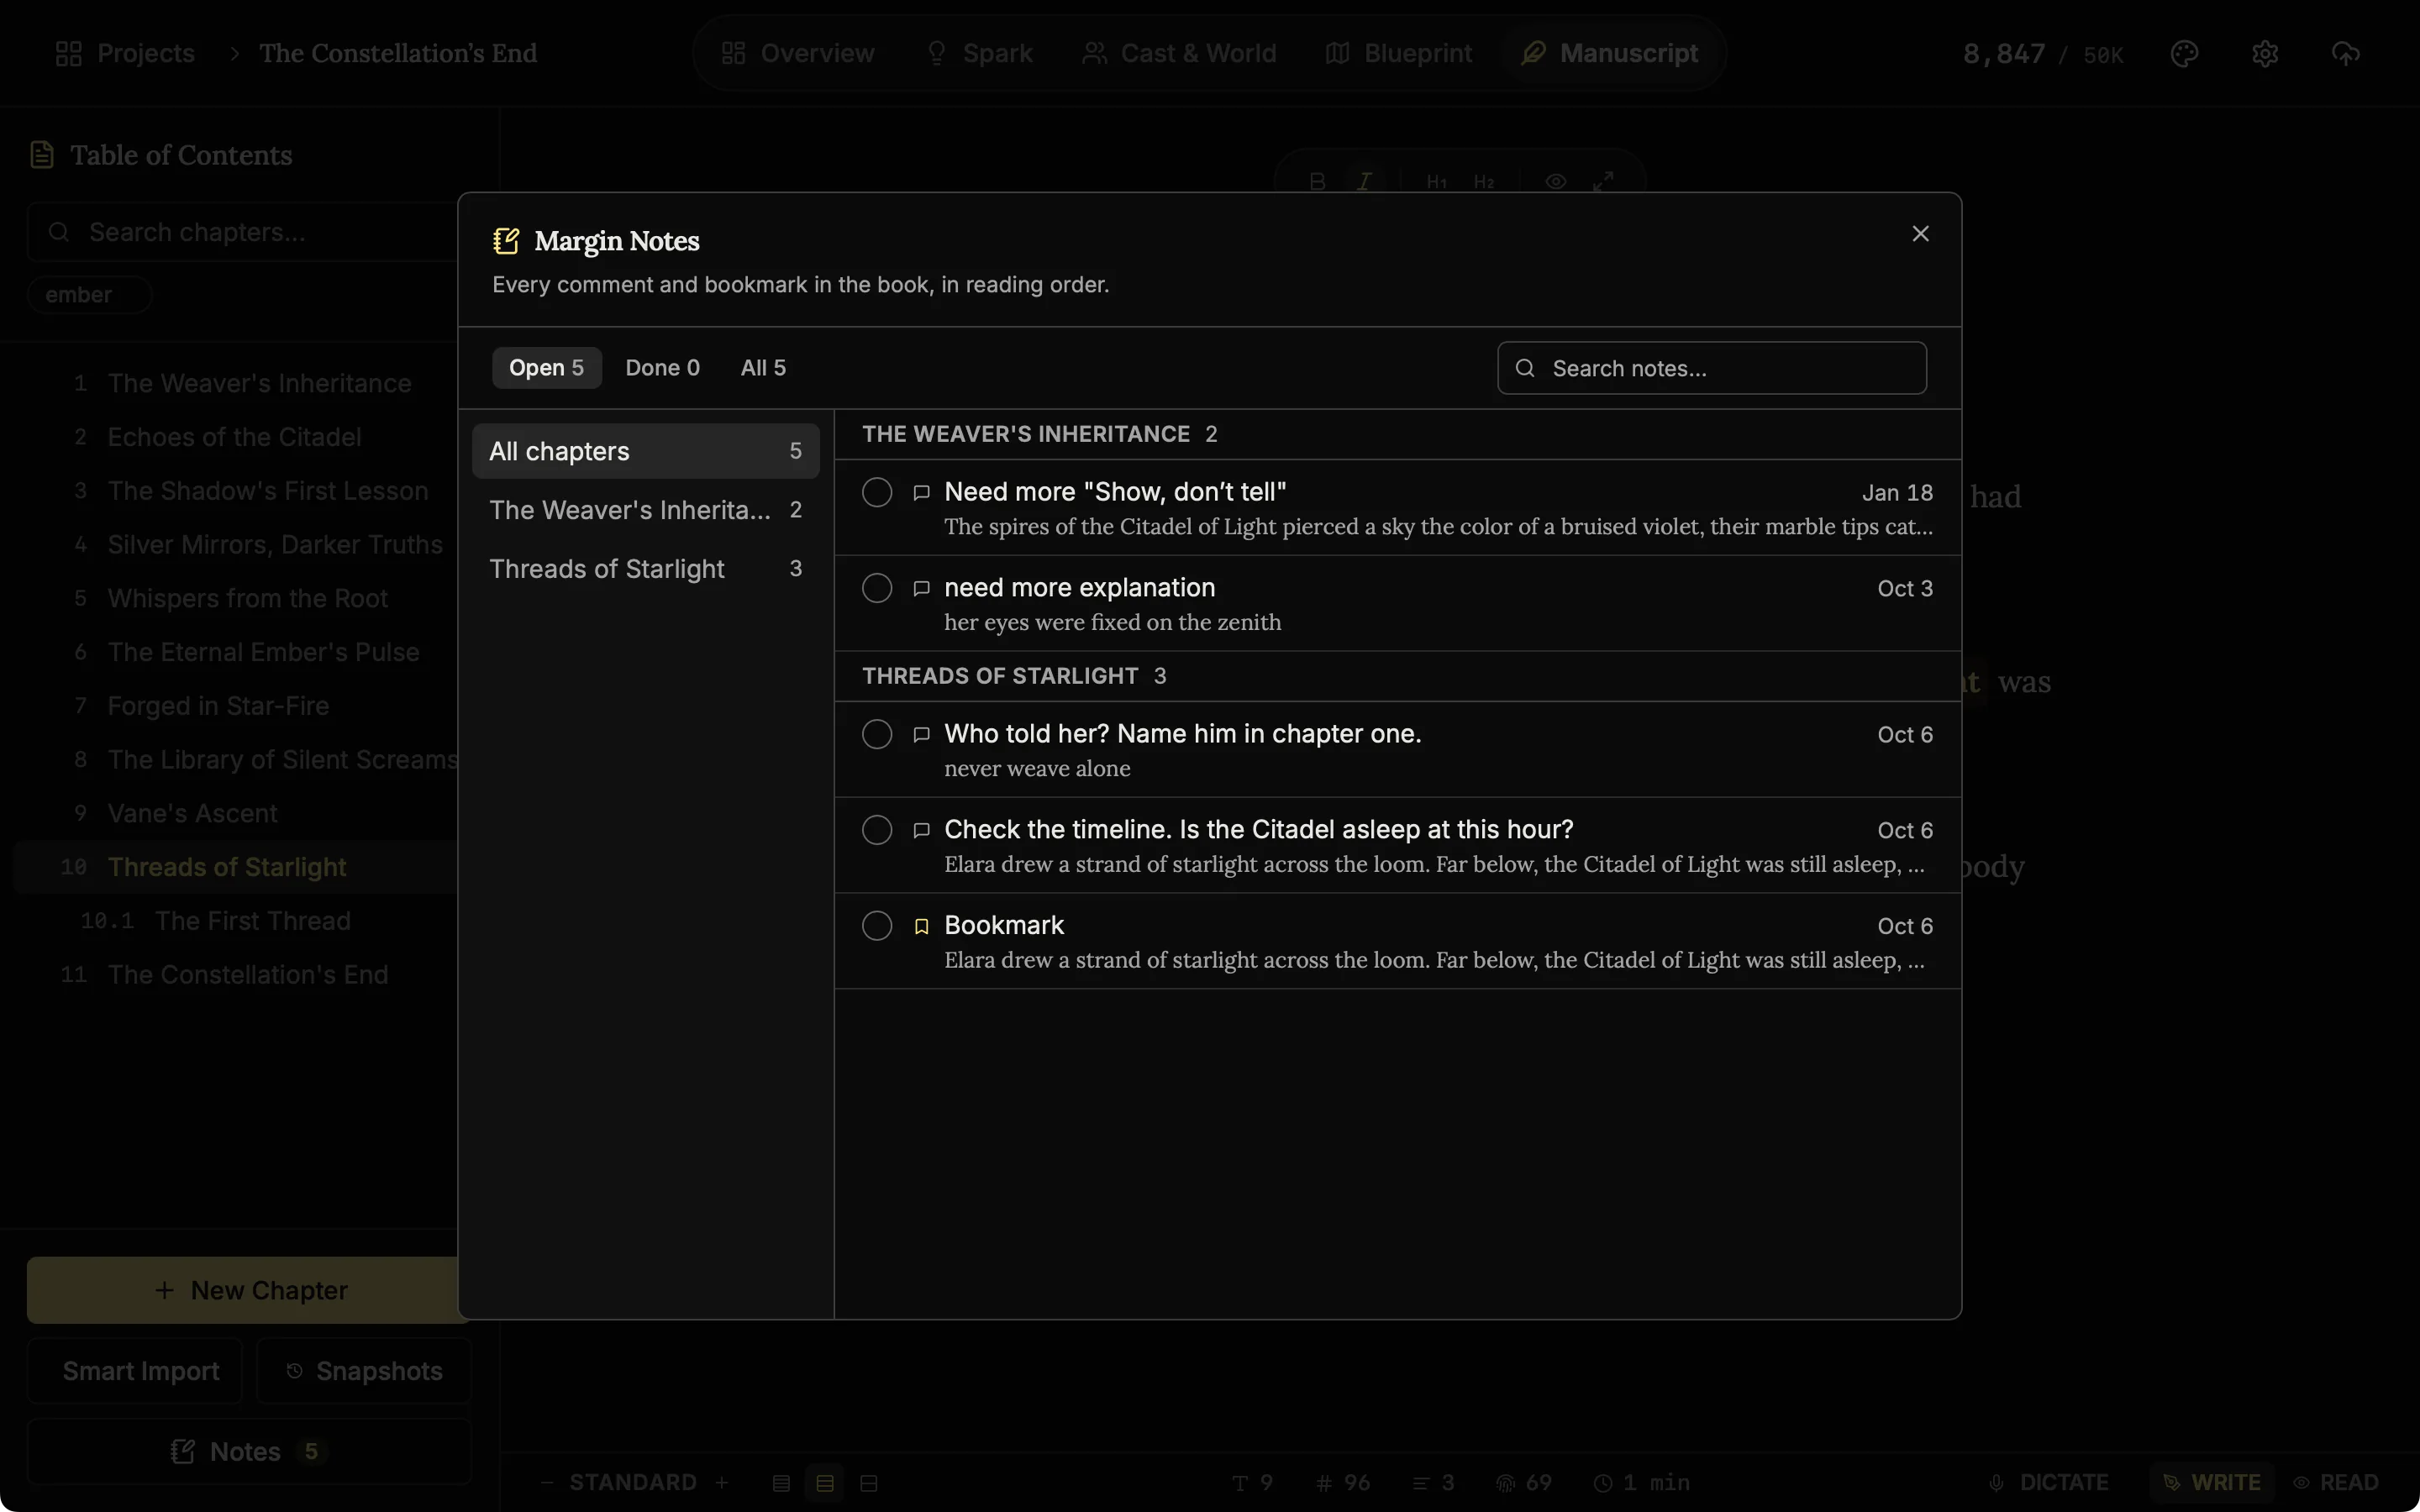Open the Snapshots button
This screenshot has height=1512, width=2420.
(x=364, y=1371)
